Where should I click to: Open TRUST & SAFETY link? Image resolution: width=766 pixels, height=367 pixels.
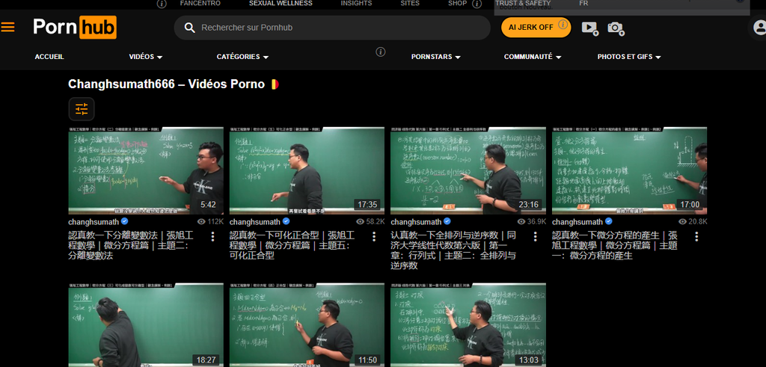pos(523,4)
